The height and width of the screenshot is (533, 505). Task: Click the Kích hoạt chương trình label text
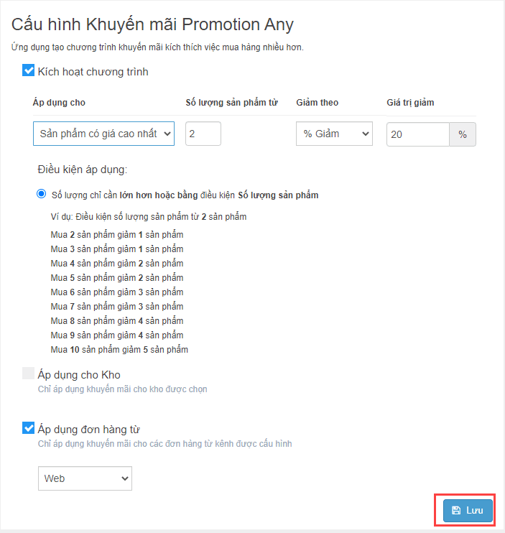coord(93,72)
